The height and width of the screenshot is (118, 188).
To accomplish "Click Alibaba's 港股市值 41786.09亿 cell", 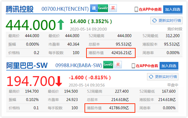I will tap(110, 108).
